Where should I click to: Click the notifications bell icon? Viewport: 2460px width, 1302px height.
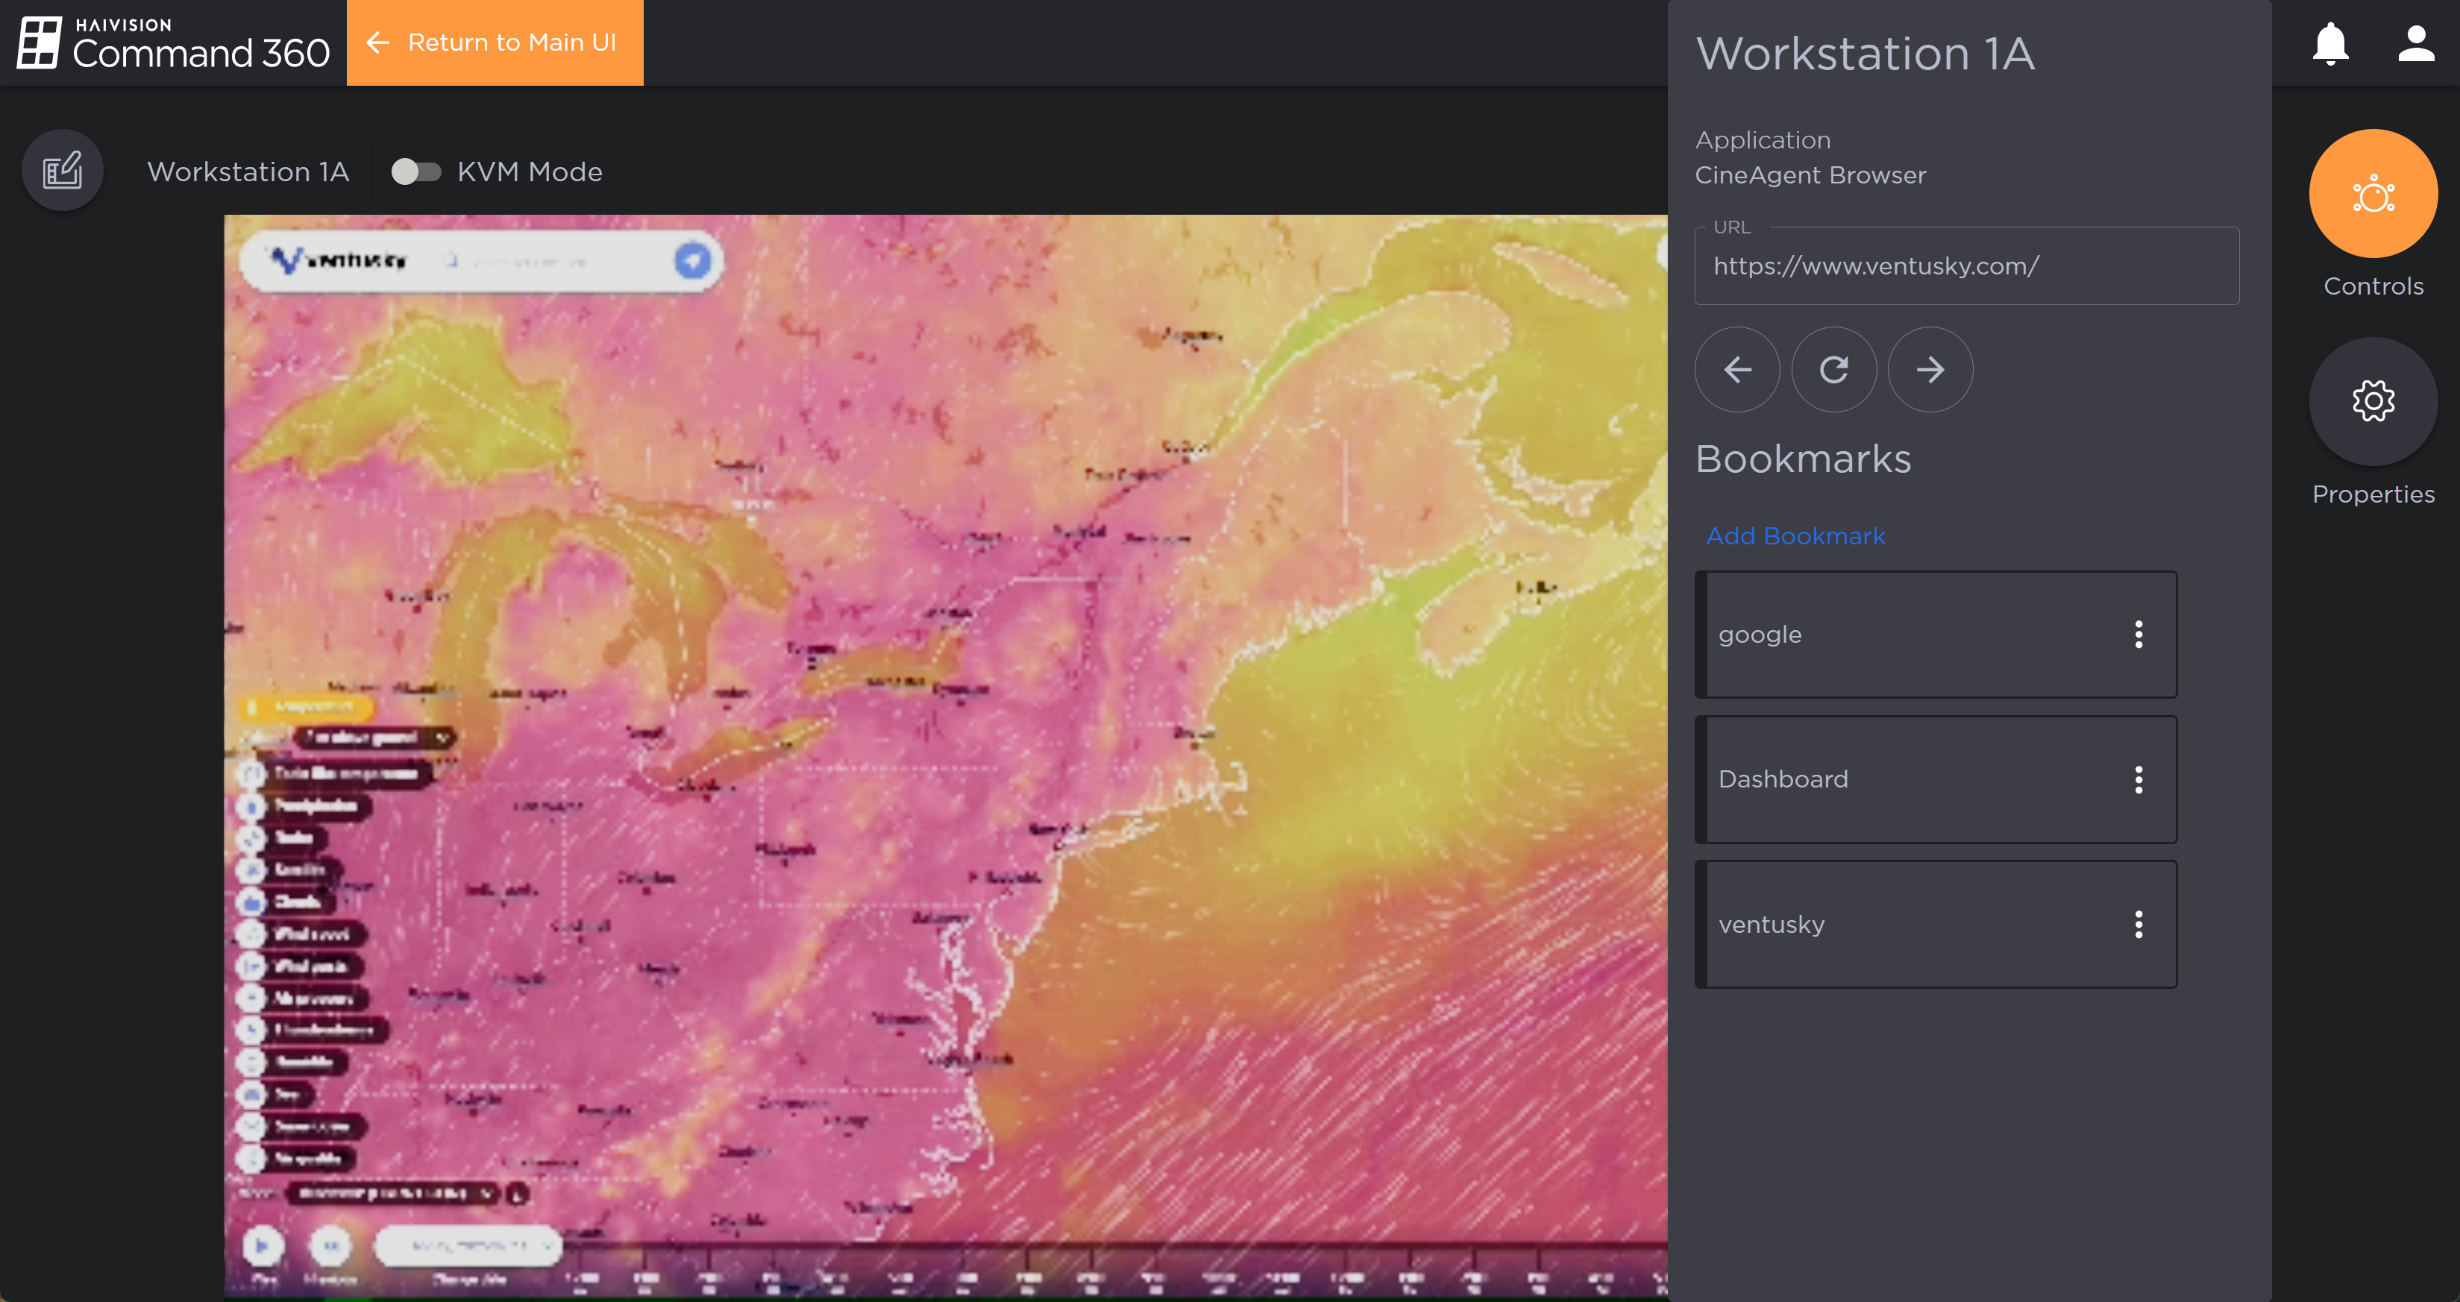tap(2330, 43)
